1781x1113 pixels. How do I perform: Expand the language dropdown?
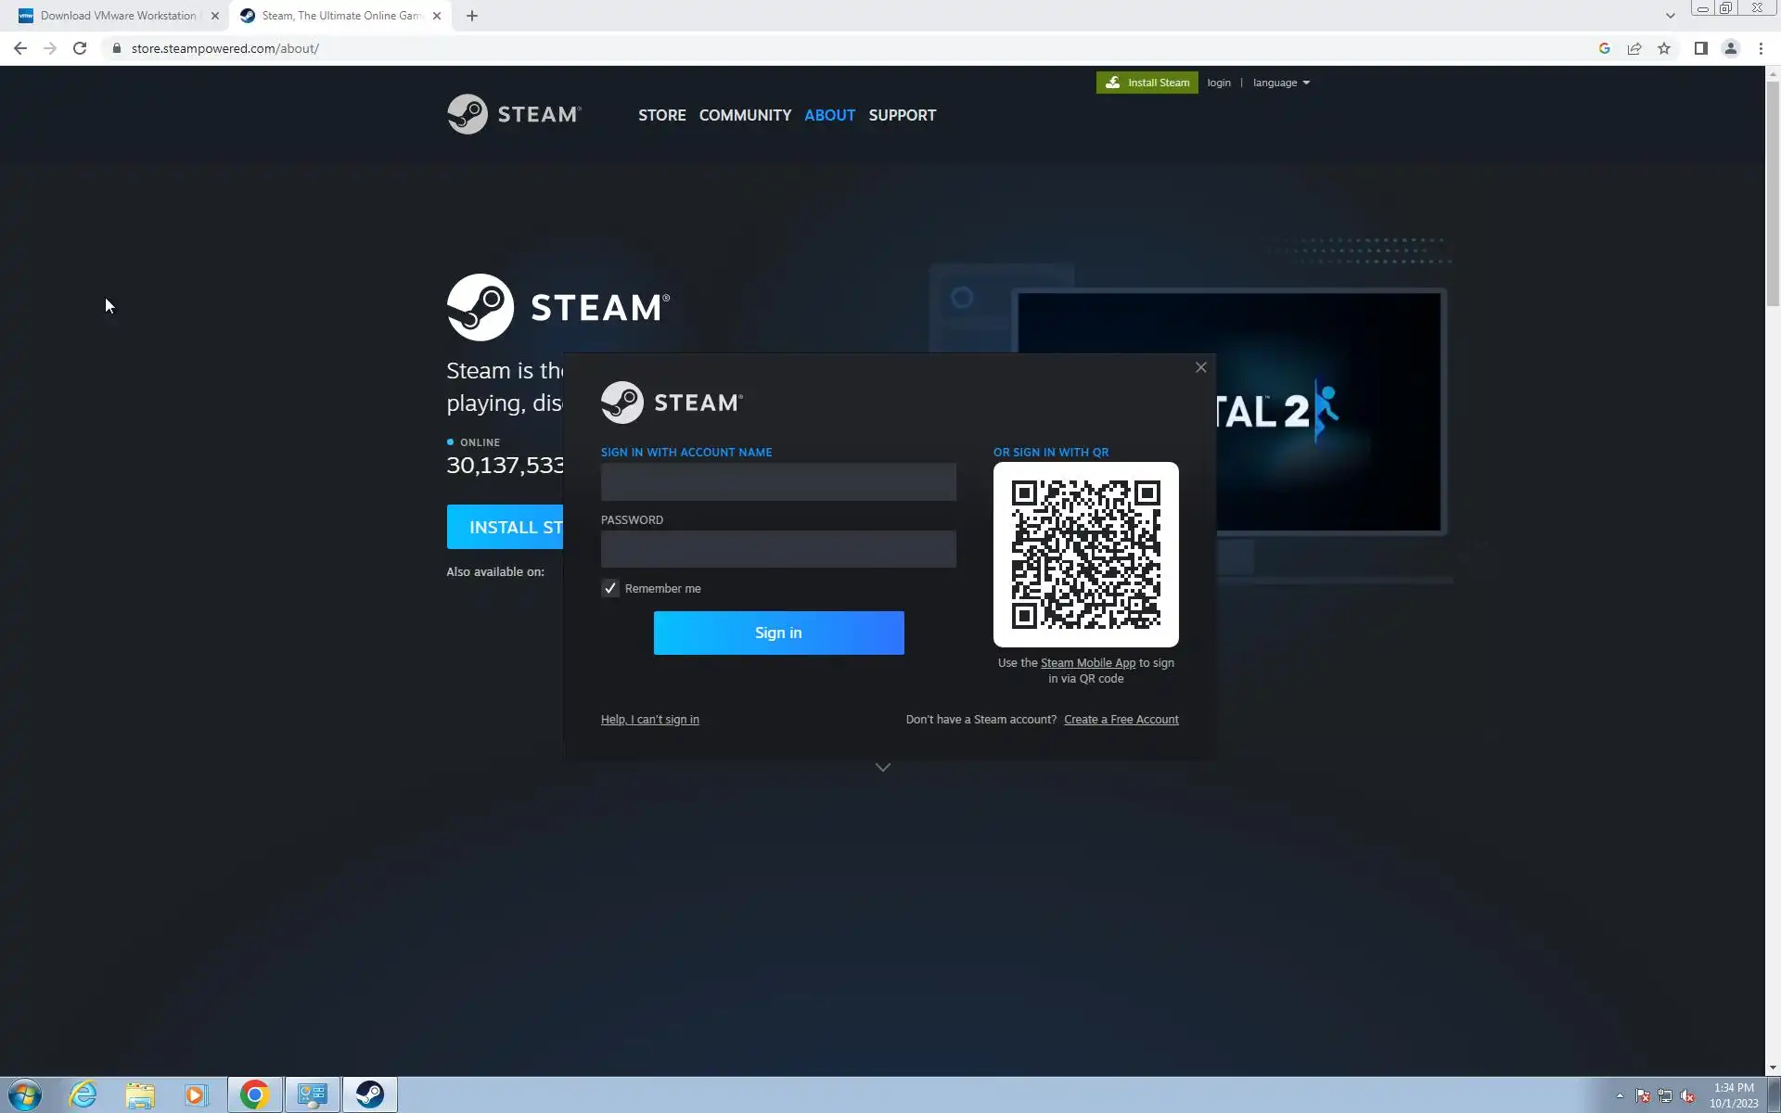[x=1281, y=83]
